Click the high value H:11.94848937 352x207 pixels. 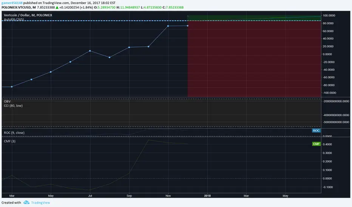point(128,8)
